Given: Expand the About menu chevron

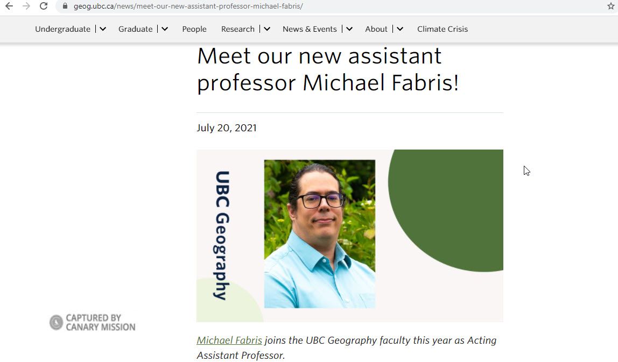Looking at the screenshot, I should [x=399, y=29].
